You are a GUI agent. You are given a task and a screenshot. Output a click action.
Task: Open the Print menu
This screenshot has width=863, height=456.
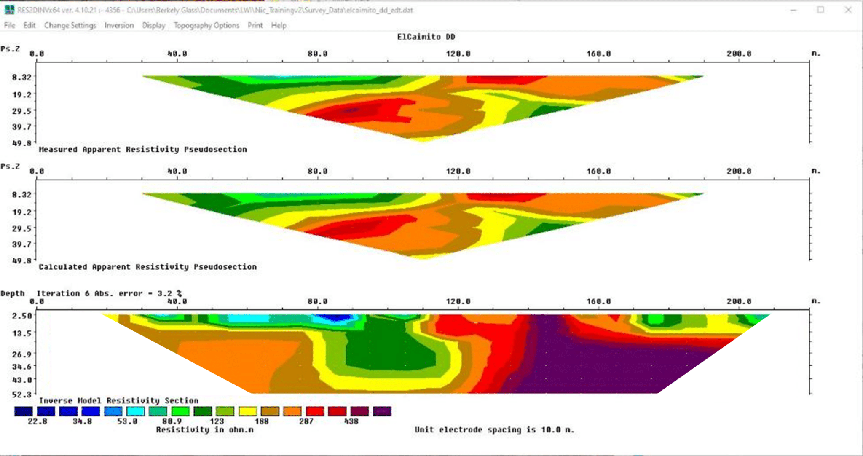pyautogui.click(x=255, y=25)
